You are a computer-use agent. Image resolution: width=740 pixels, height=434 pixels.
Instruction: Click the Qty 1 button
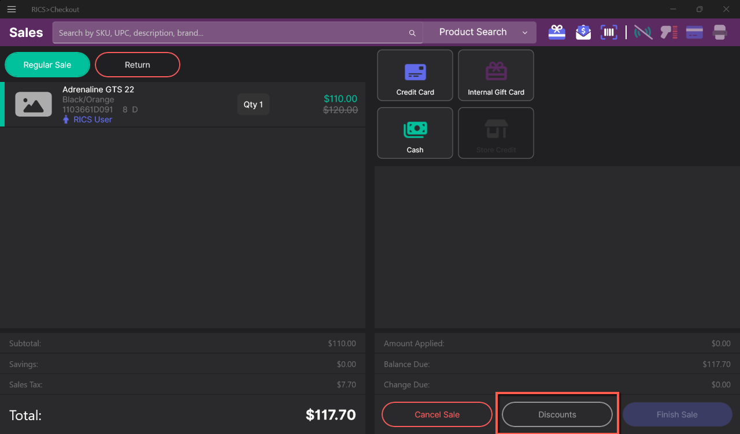pyautogui.click(x=253, y=104)
